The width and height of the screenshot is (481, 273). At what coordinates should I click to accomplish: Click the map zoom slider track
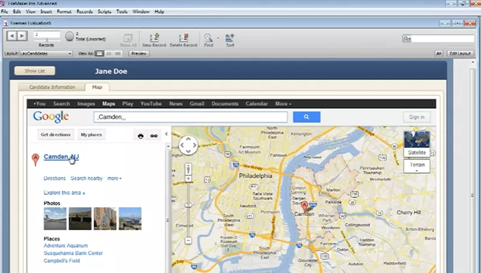coord(188,209)
